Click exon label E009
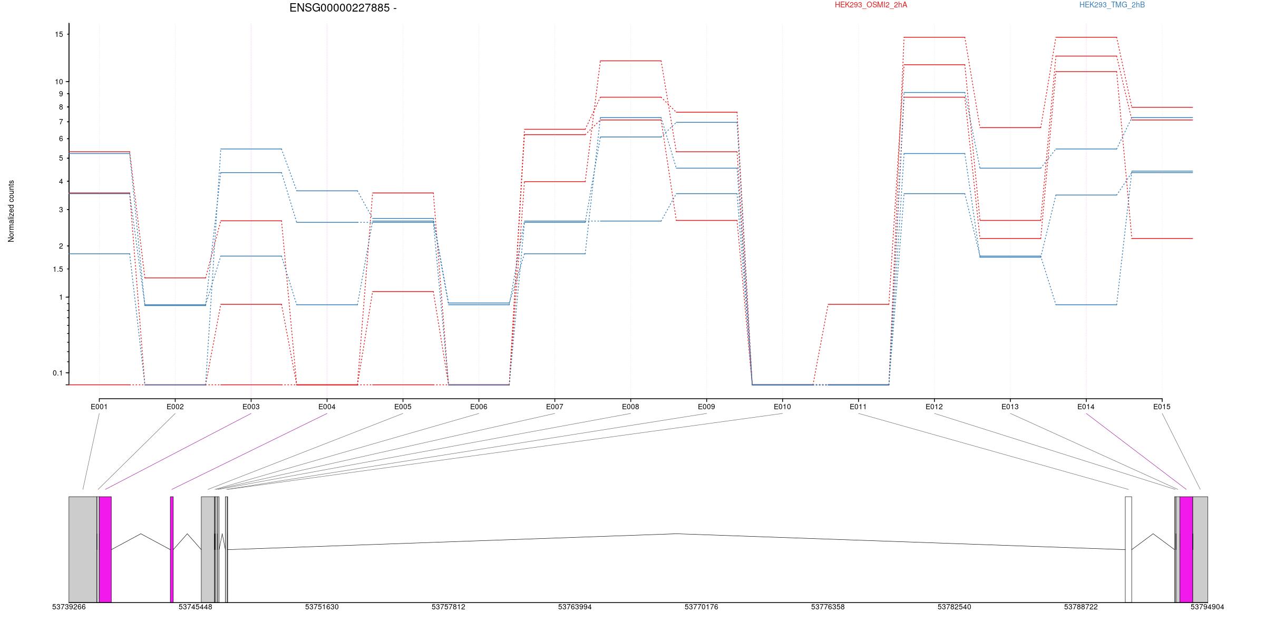 tap(706, 407)
